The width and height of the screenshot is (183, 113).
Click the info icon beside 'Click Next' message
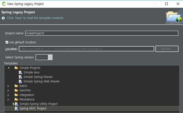click(3, 18)
